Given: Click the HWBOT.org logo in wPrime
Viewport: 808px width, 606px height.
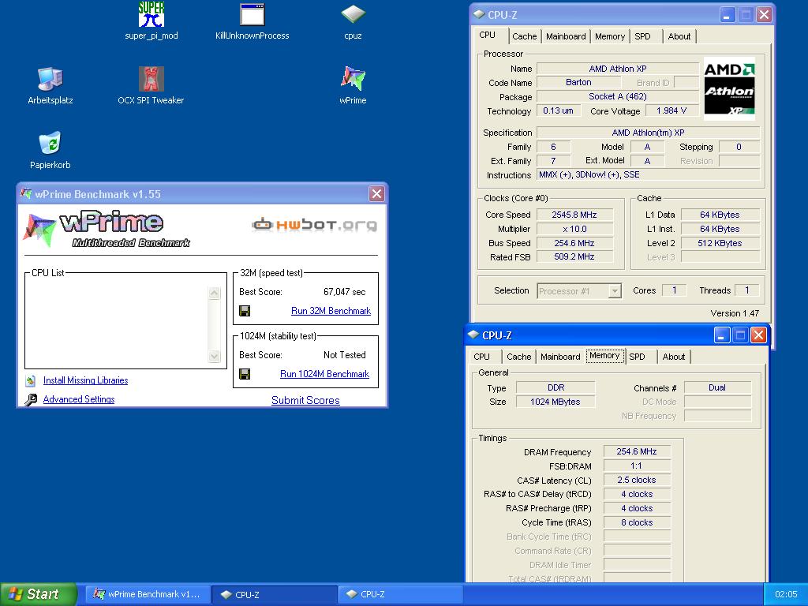Looking at the screenshot, I should click(314, 225).
